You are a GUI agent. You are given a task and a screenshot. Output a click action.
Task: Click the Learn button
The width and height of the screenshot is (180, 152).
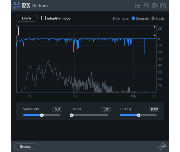pos(26,18)
